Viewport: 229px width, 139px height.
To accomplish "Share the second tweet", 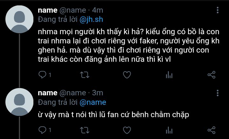I will [212, 130].
